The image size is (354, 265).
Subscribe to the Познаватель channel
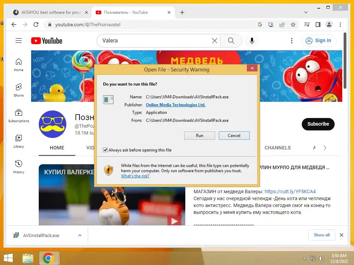318,124
